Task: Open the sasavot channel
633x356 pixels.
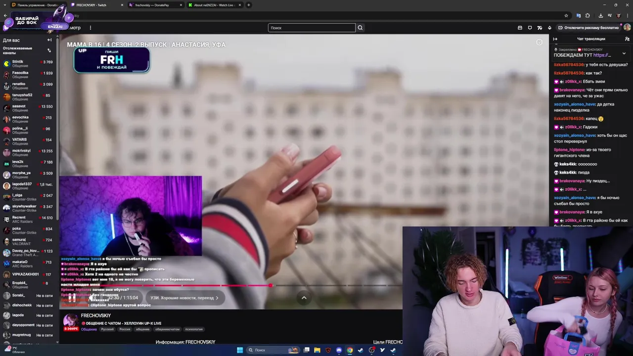Action: coord(29,108)
